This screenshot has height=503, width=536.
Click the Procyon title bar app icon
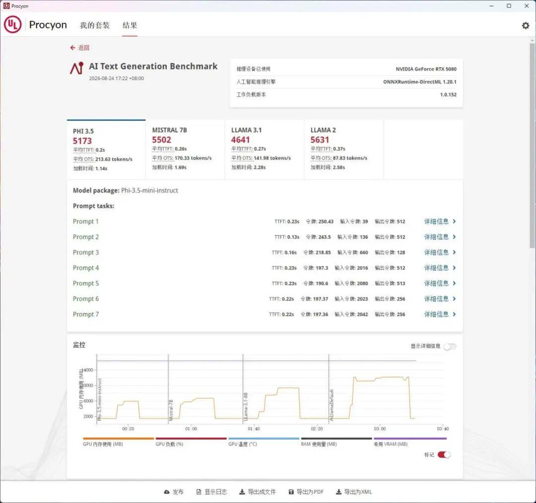click(x=6, y=6)
